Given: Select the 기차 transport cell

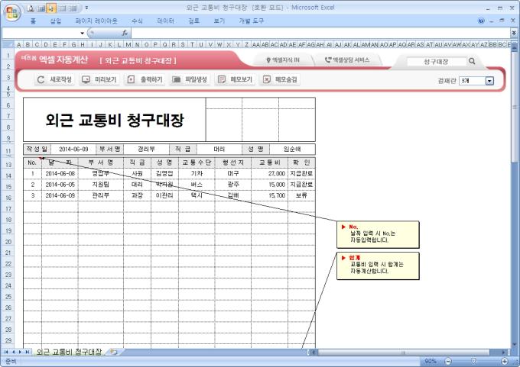Looking at the screenshot, I should coord(197,173).
